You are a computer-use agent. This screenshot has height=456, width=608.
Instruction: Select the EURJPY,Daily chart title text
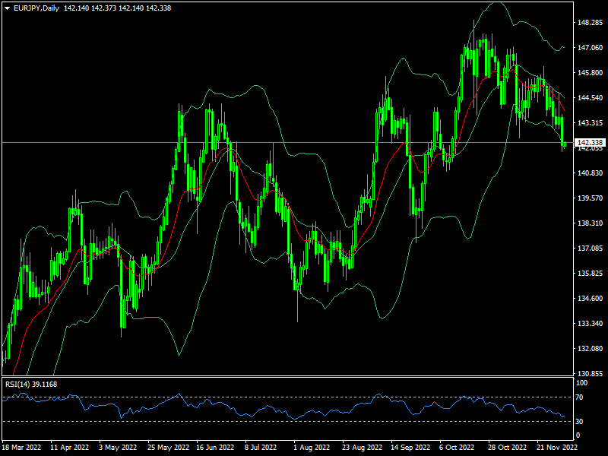pyautogui.click(x=36, y=8)
